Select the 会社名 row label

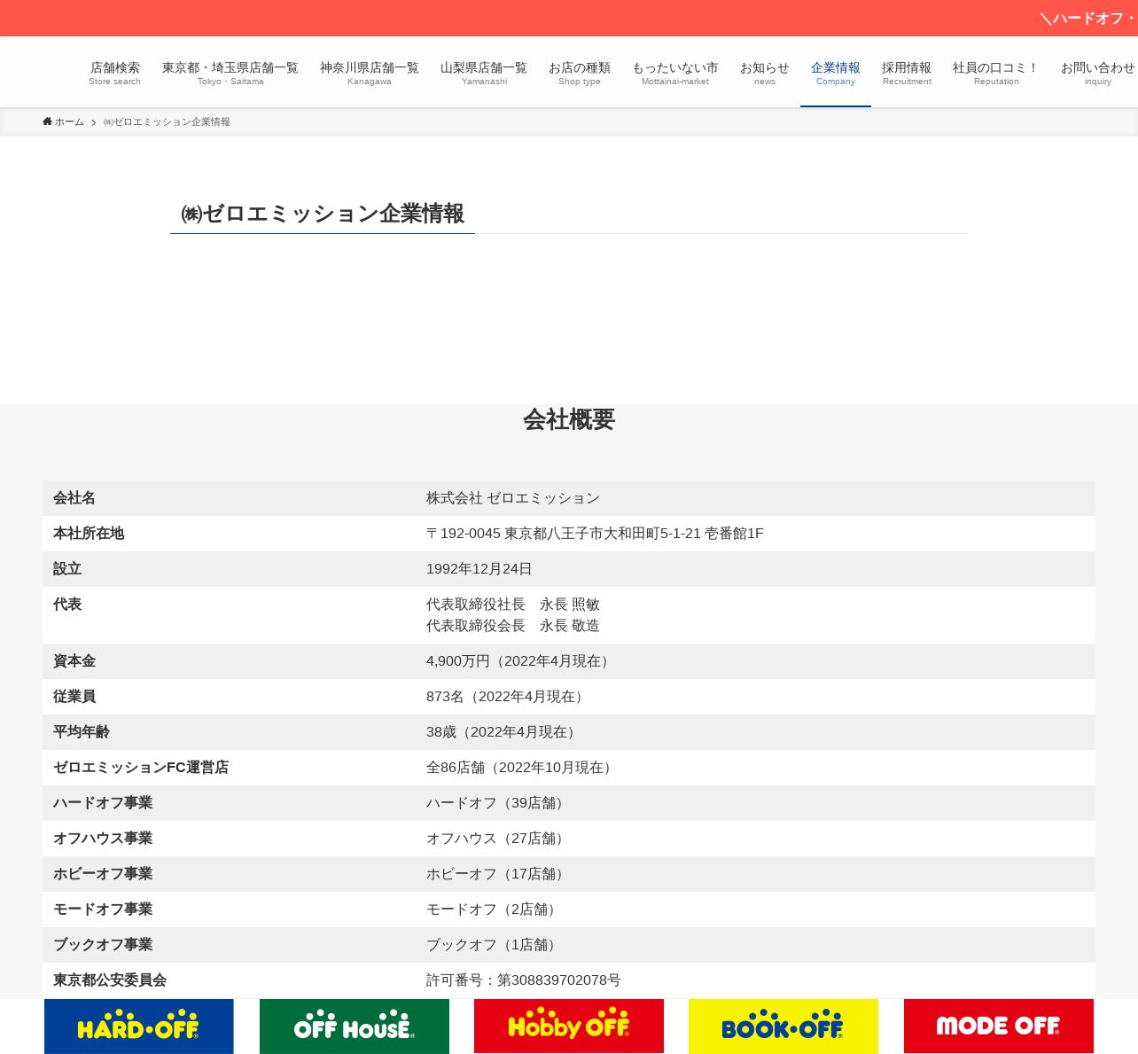pos(74,498)
